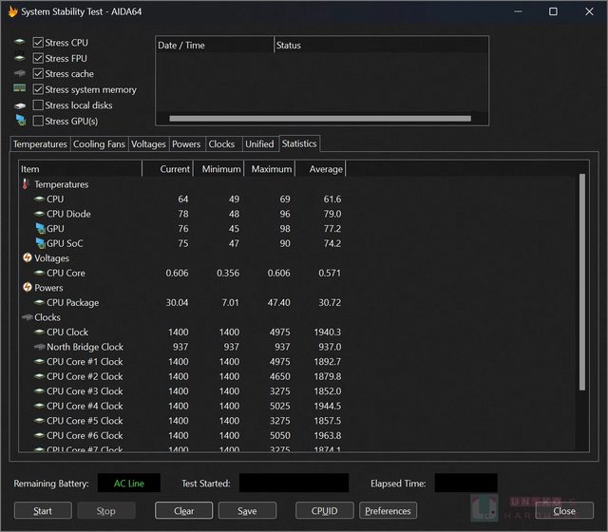Viewport: 608px width, 532px height.
Task: Click the AIDA64 flame icon in title bar
Action: point(12,12)
